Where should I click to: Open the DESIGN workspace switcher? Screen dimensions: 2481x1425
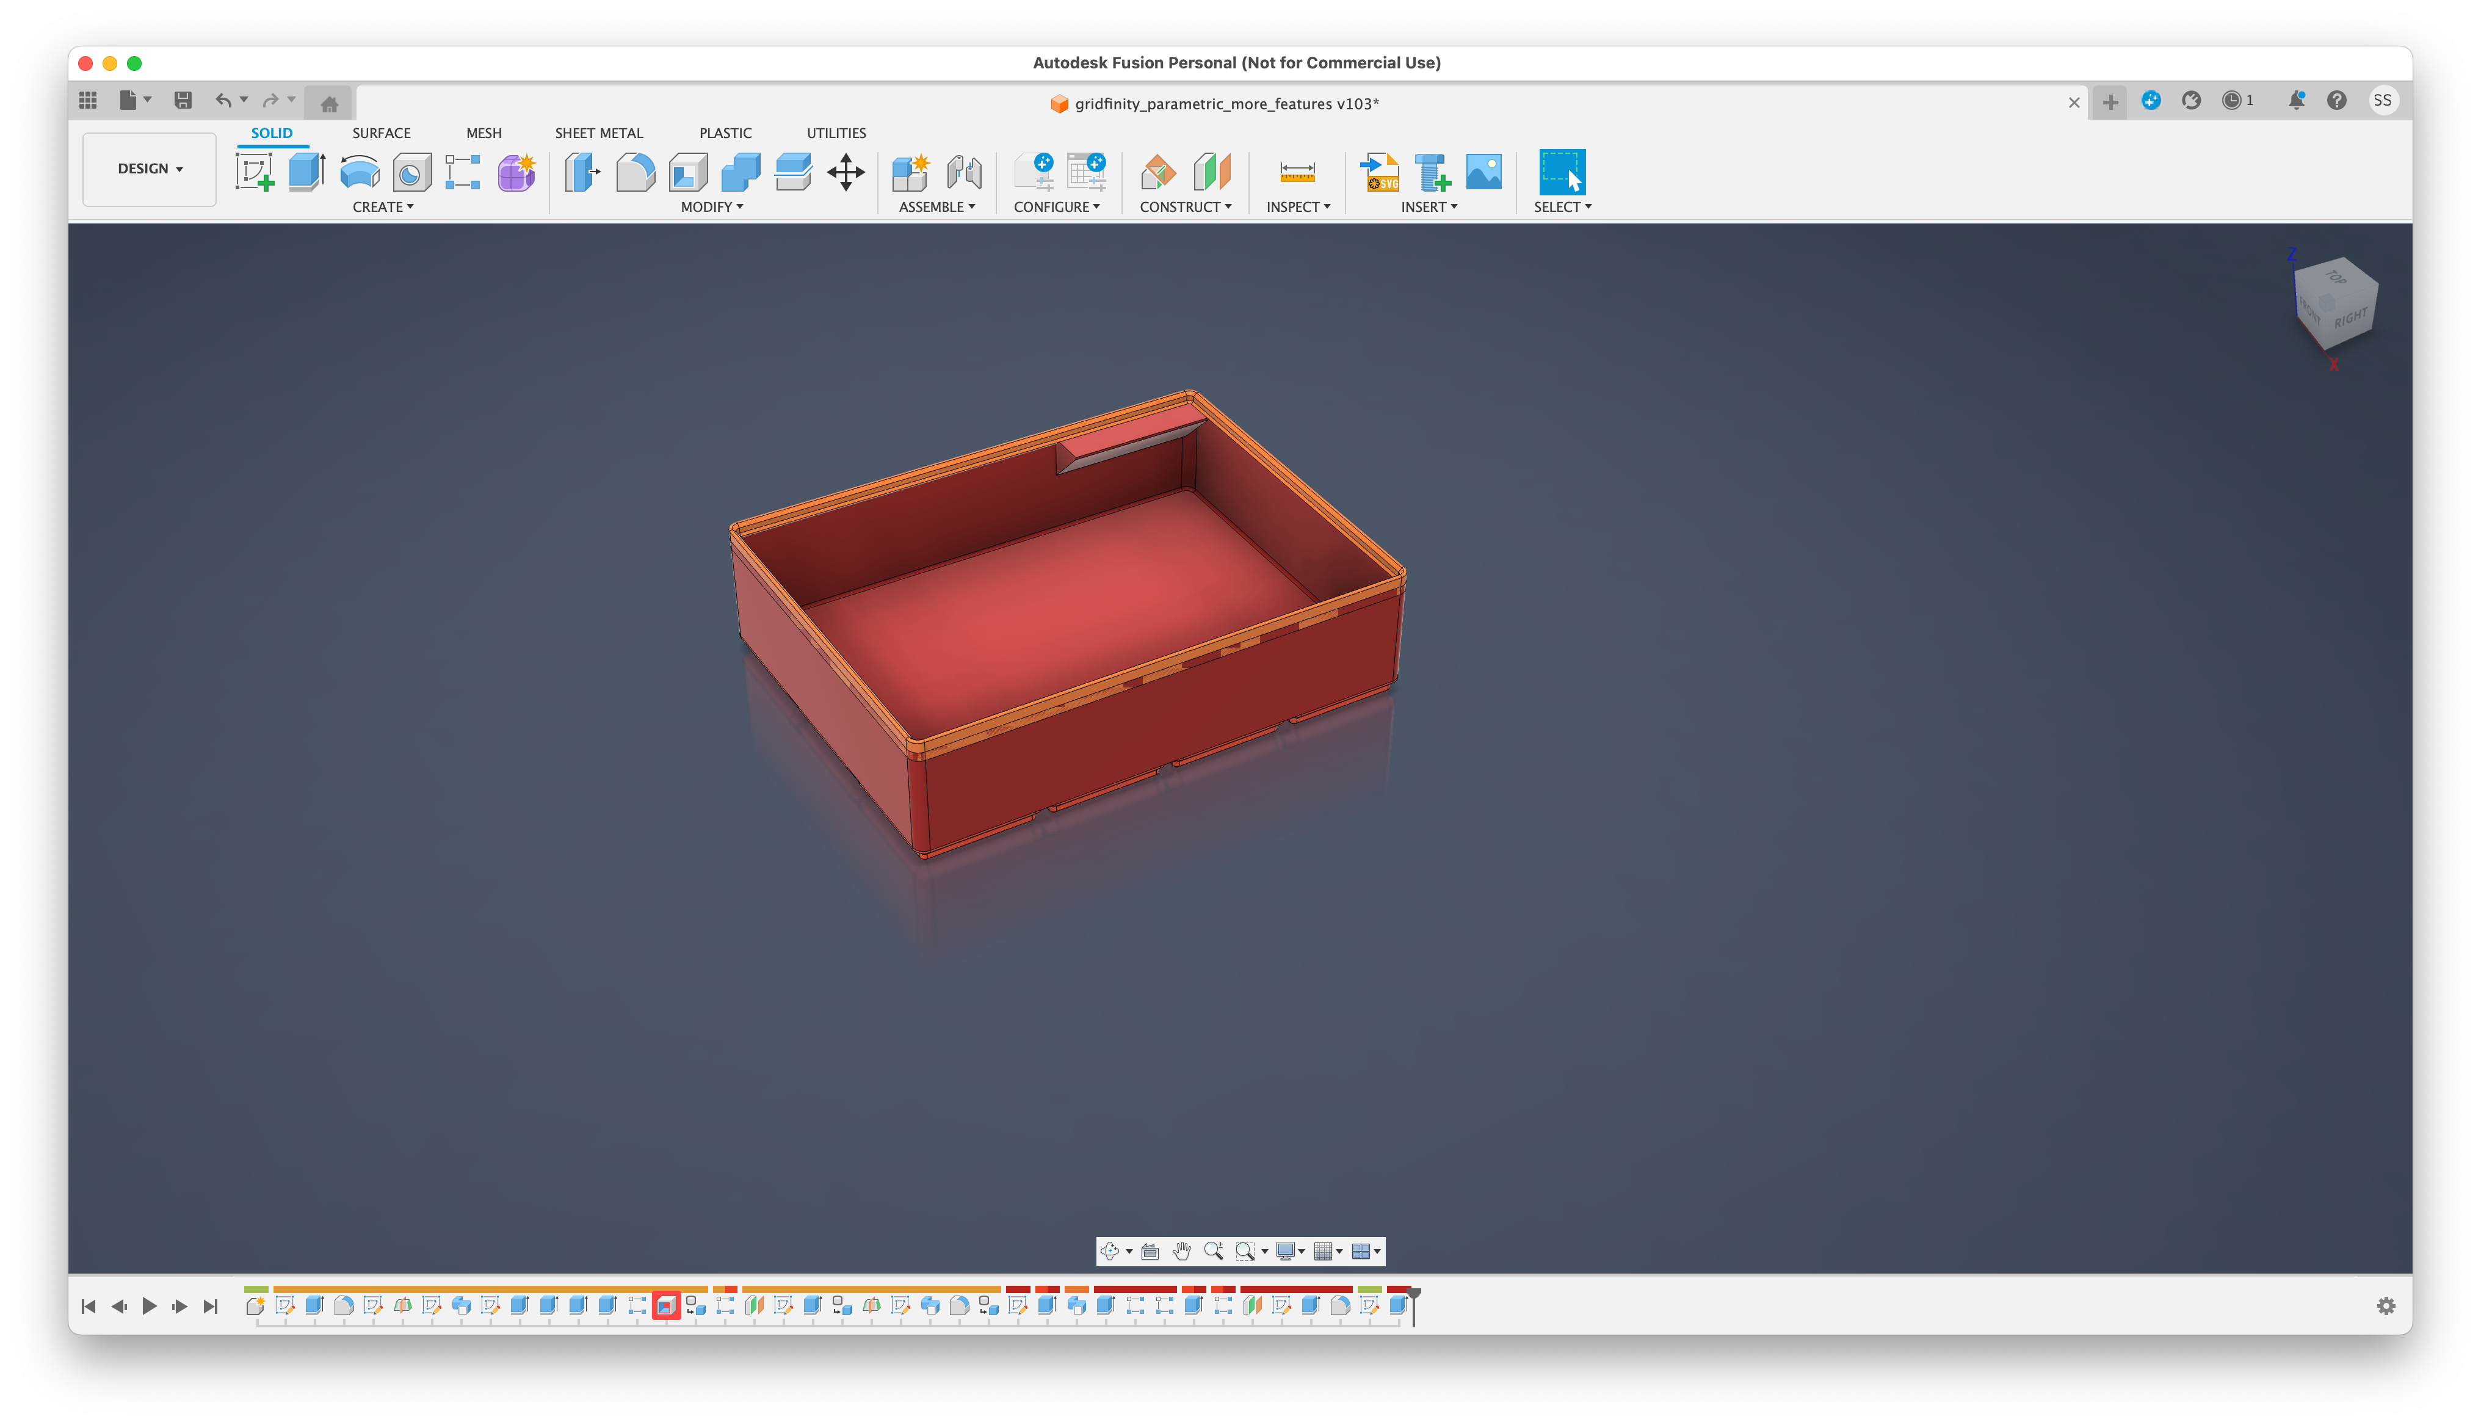click(149, 169)
